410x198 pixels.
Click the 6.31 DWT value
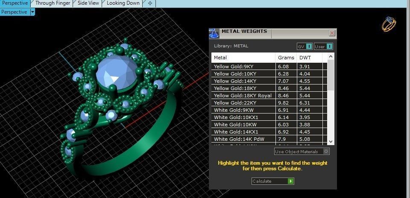click(305, 103)
